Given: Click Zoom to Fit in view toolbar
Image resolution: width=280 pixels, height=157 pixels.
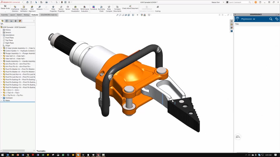Looking at the screenshot, I should (117, 15).
